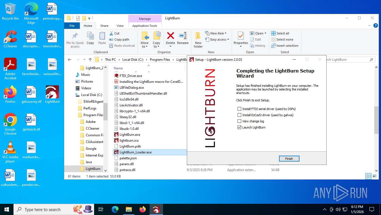Image resolution: width=381 pixels, height=215 pixels.
Task: Click the Up arrow navigation button
Action: coord(90,60)
